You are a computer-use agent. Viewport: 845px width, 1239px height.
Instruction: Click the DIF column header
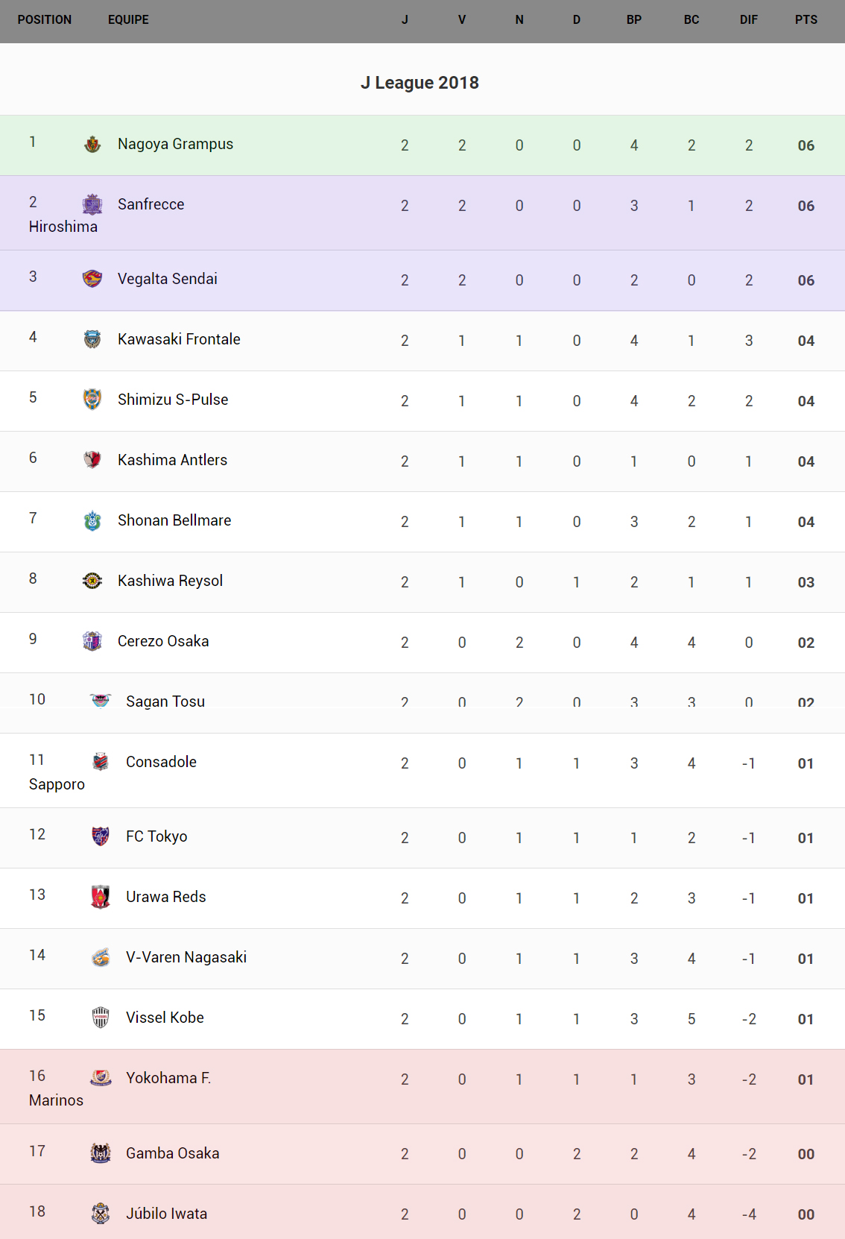pyautogui.click(x=748, y=20)
